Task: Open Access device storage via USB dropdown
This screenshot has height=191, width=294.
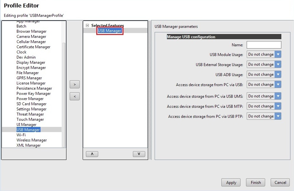Action: coord(278,84)
